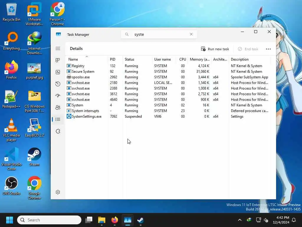302x227 pixels.
Task: Open the Task Manager navigation hamburger menu
Action: click(x=58, y=49)
